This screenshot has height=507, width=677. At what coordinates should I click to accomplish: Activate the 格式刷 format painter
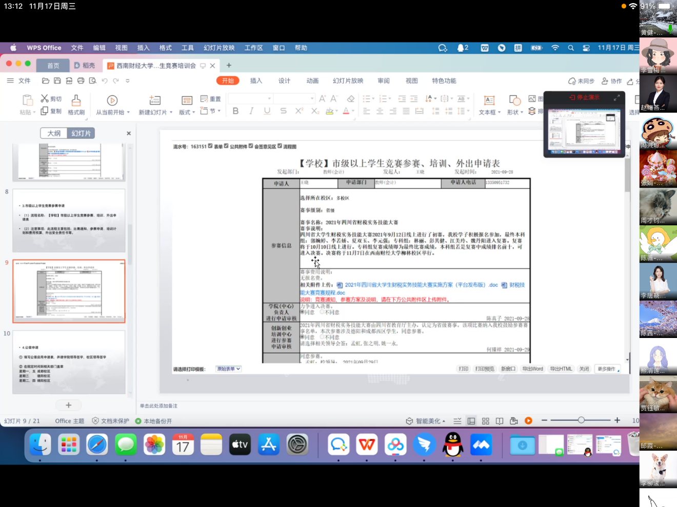(76, 105)
